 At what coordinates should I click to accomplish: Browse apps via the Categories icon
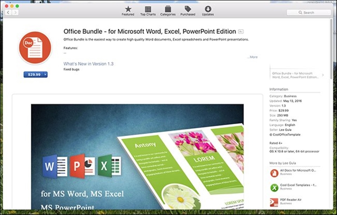168,10
